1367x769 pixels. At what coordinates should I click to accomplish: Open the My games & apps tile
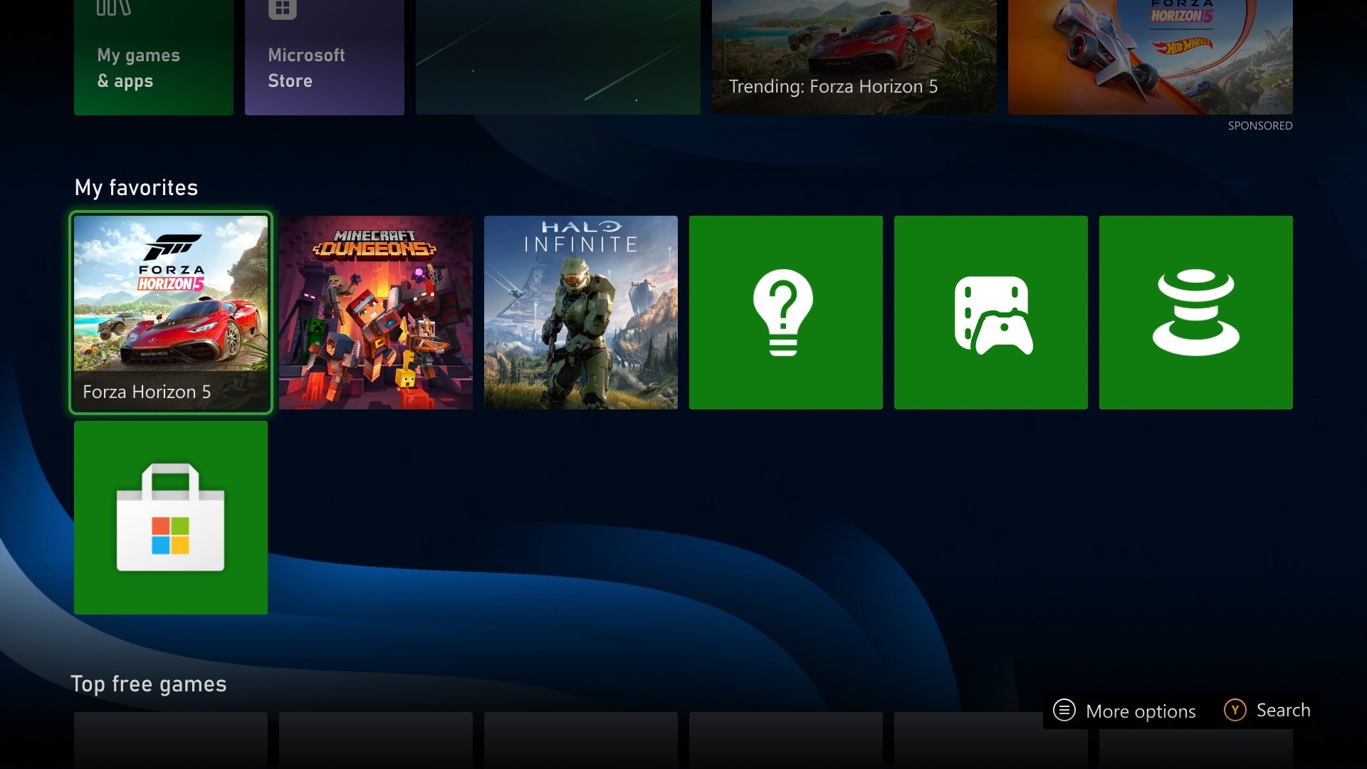point(153,57)
